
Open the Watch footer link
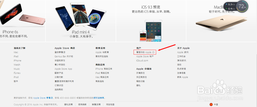(17, 65)
